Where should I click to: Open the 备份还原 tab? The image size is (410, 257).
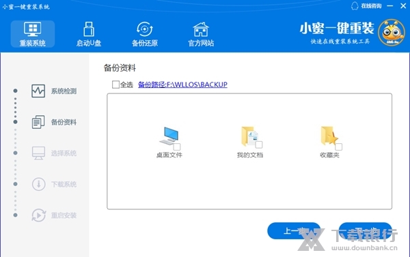(145, 34)
